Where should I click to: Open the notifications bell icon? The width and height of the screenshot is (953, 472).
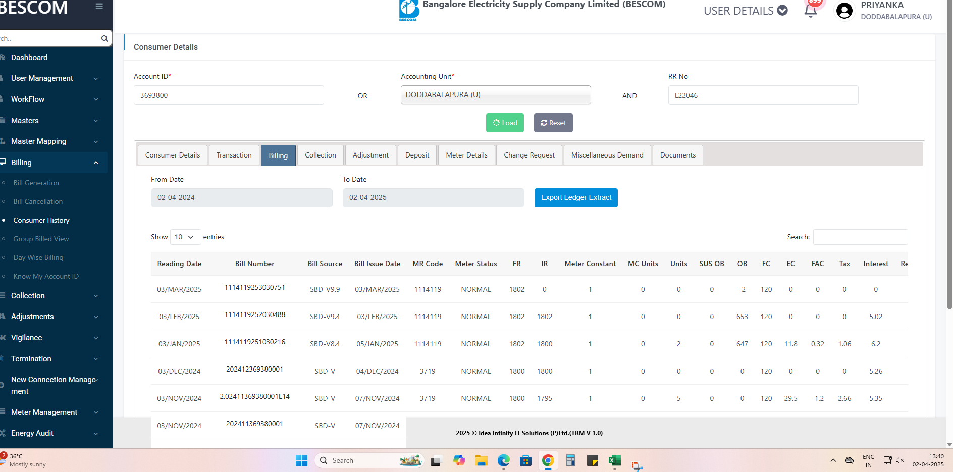(811, 10)
